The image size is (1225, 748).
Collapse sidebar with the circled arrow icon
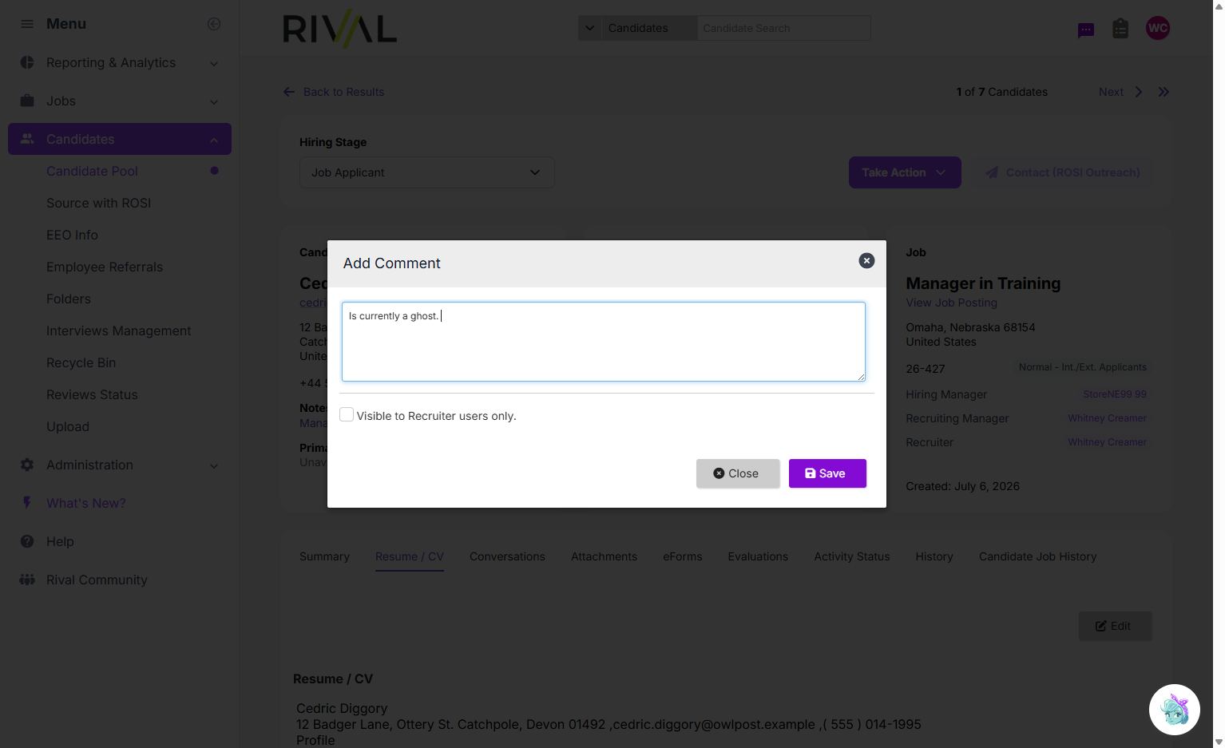pos(214,24)
